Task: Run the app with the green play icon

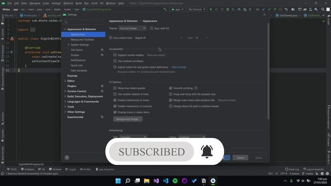Action: click(211, 9)
